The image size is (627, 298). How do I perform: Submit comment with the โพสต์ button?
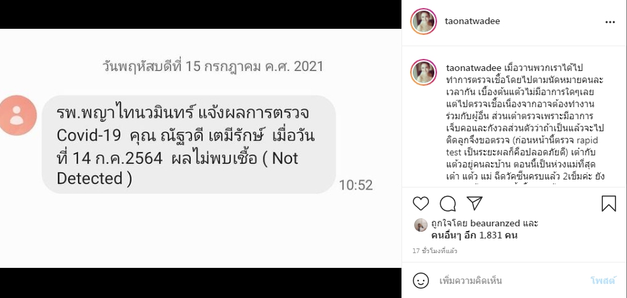click(x=603, y=281)
